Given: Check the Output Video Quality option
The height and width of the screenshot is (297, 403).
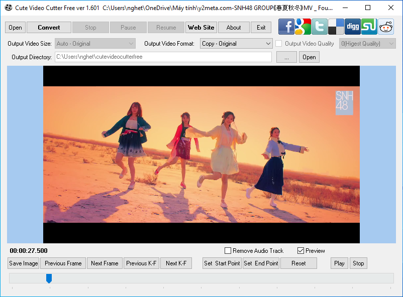Looking at the screenshot, I should [x=279, y=44].
